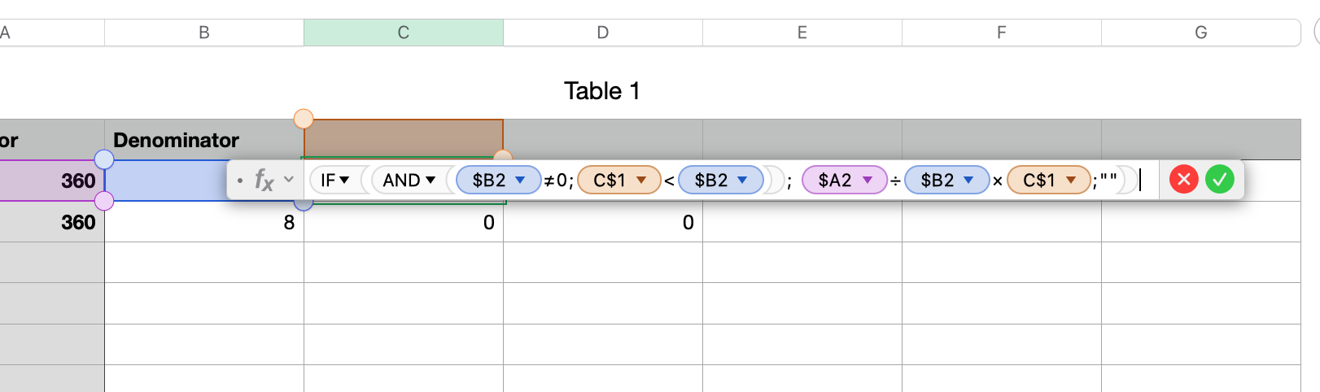Expand the AND function token dropdown
The image size is (1320, 392).
click(431, 180)
